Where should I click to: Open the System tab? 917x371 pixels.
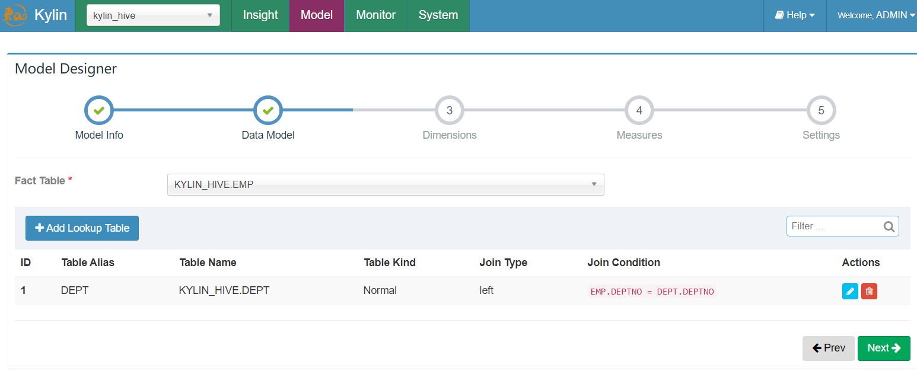pyautogui.click(x=438, y=15)
